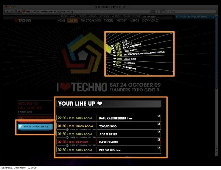Click the swap arrows between Tocadisco and Adam Beyer
This screenshot has width=221, height=170.
pyautogui.click(x=67, y=130)
